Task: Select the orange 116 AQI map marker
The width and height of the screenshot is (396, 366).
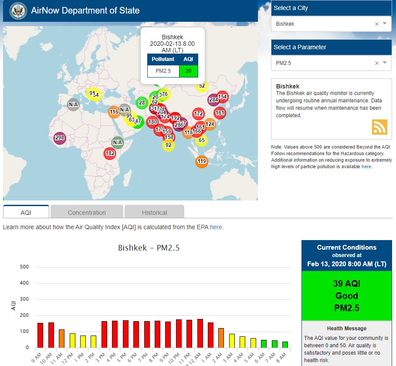Action: [114, 112]
